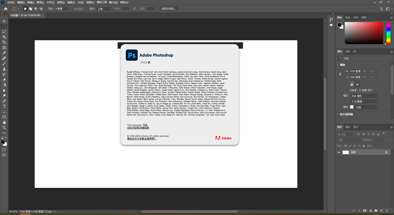Select the Gradient tool
Screen dimensions: 394x215
pyautogui.click(x=4, y=85)
